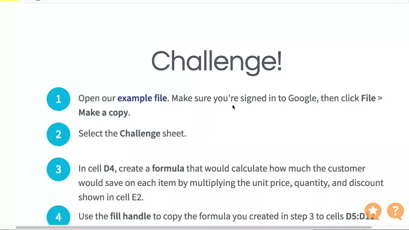Viewport: 409px width, 230px height.
Task: Click the blue step 3 circle
Action: (x=58, y=169)
